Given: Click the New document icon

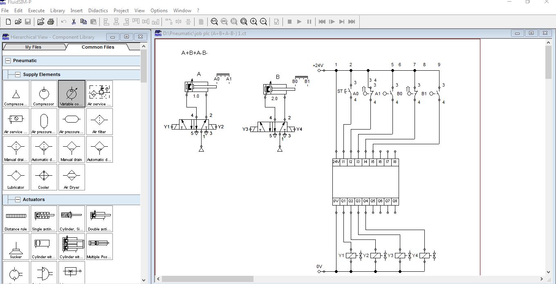Looking at the screenshot, I should tap(8, 22).
